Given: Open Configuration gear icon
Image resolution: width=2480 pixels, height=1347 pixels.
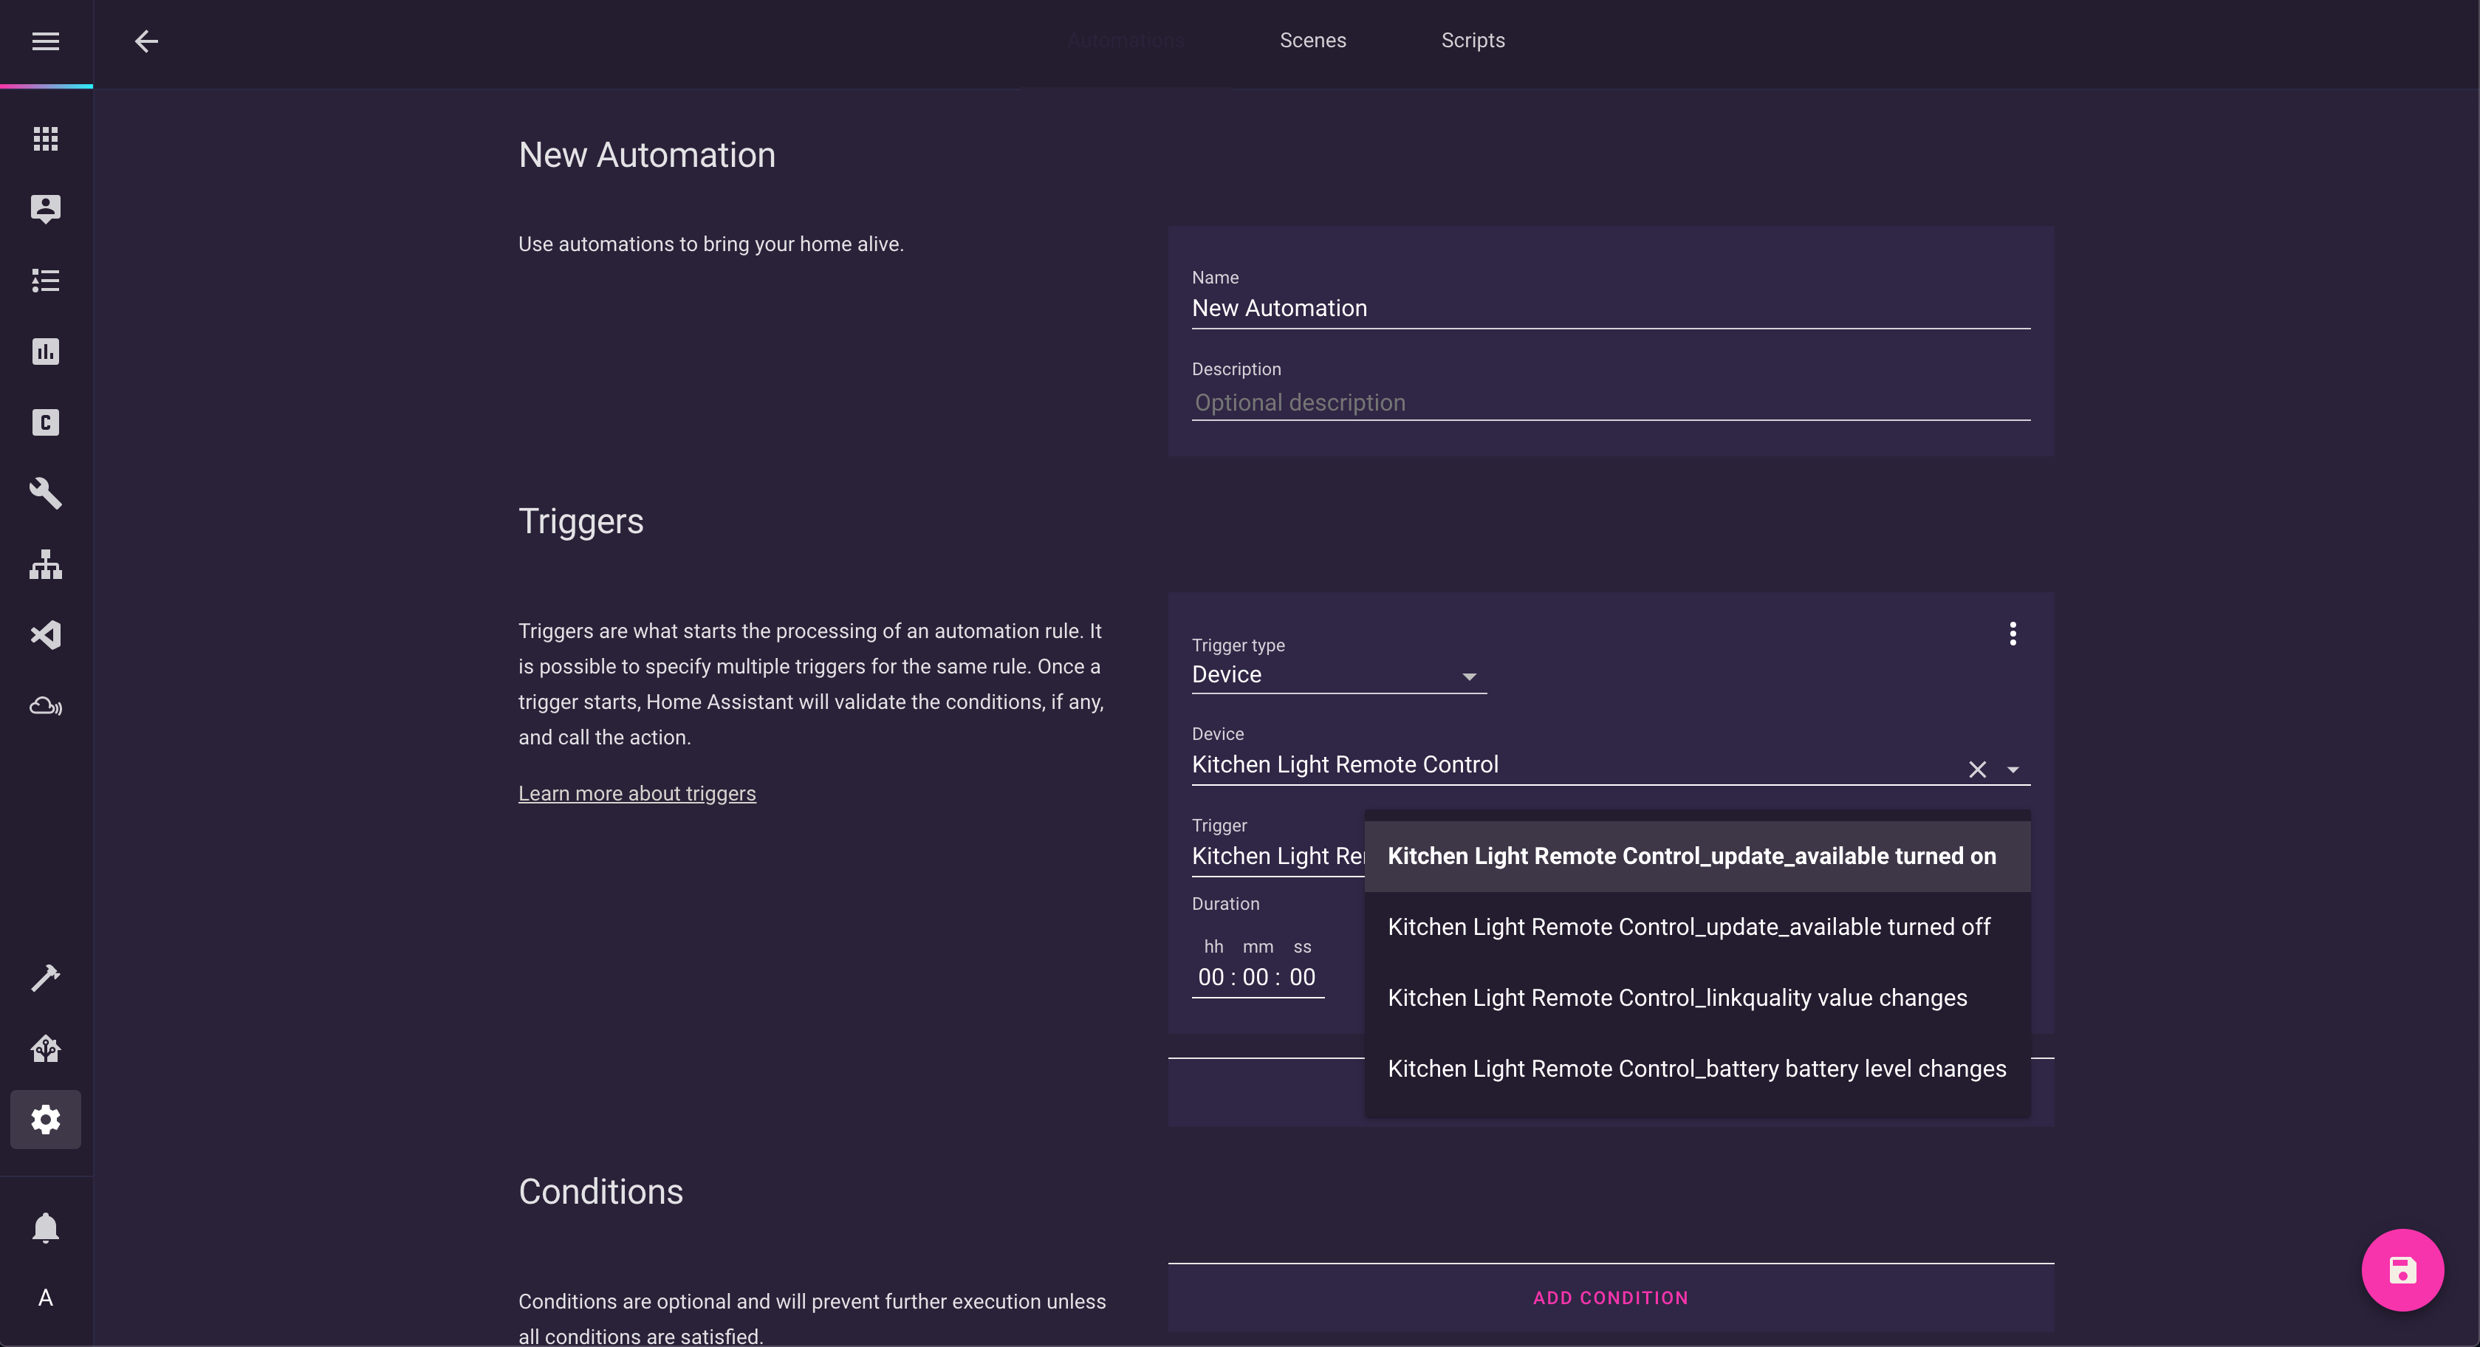Looking at the screenshot, I should [x=45, y=1120].
